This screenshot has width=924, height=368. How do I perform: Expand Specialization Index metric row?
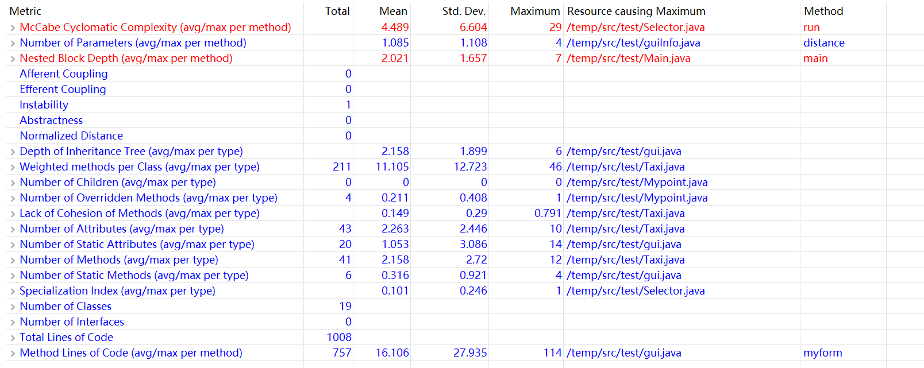click(x=13, y=291)
